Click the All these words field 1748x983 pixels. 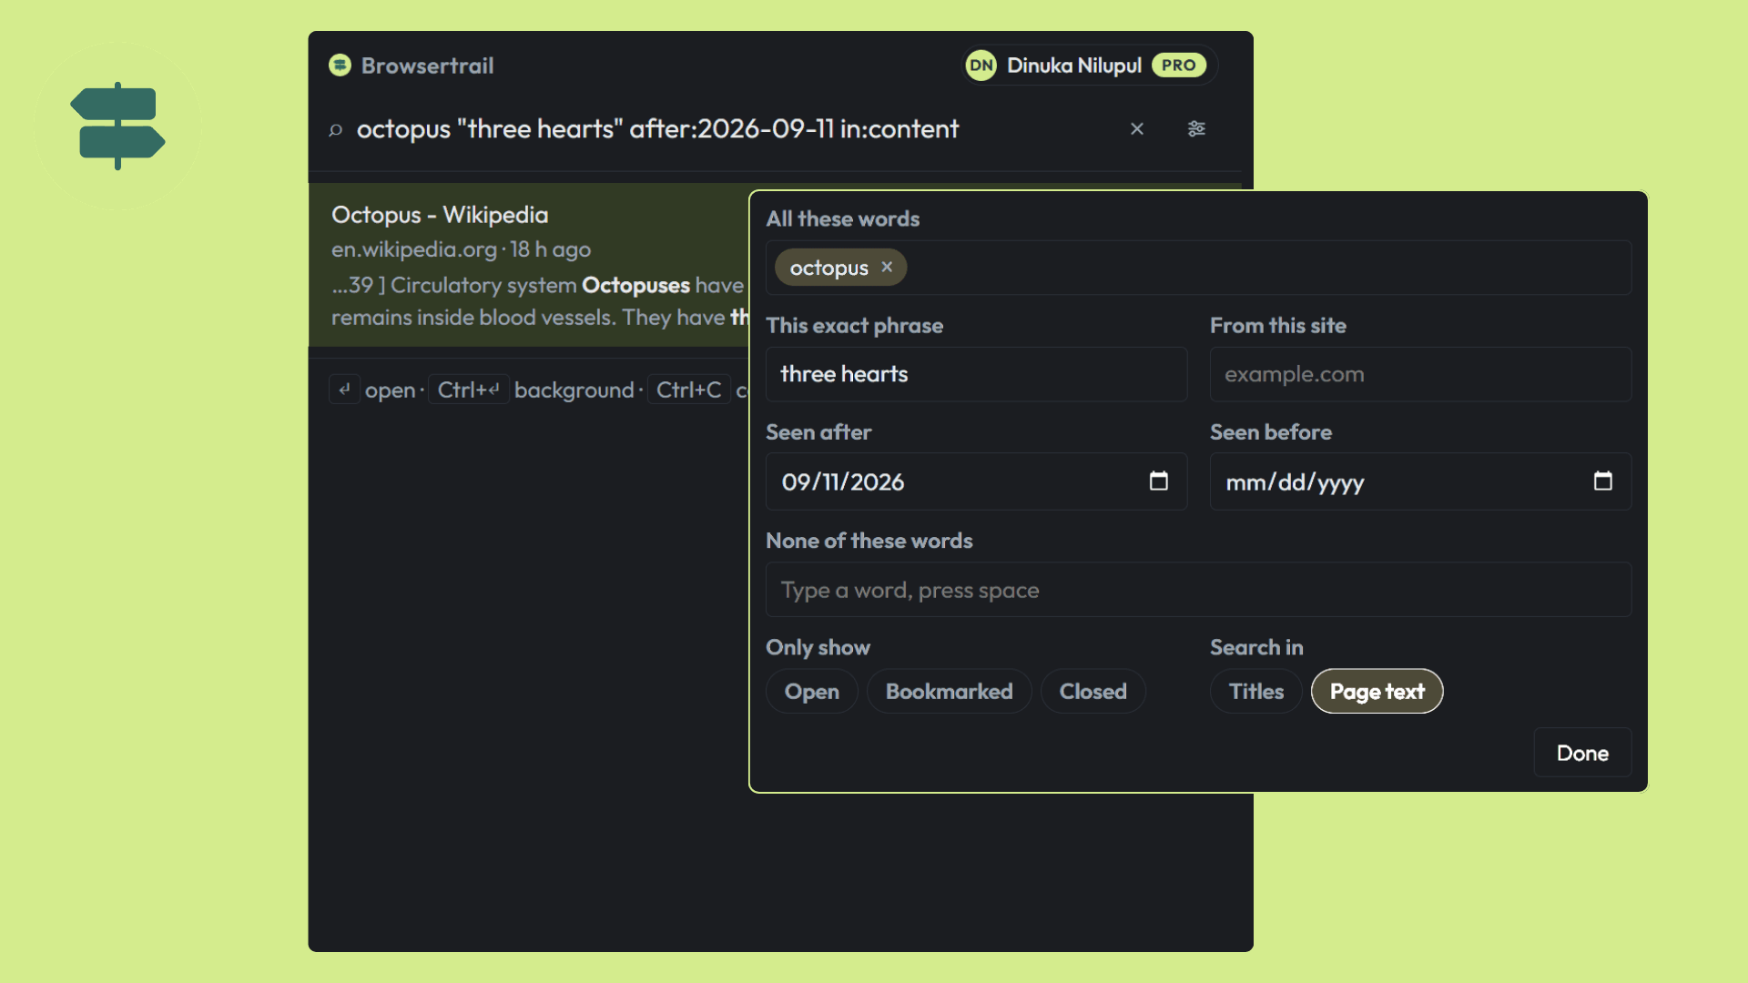pyautogui.click(x=1198, y=268)
